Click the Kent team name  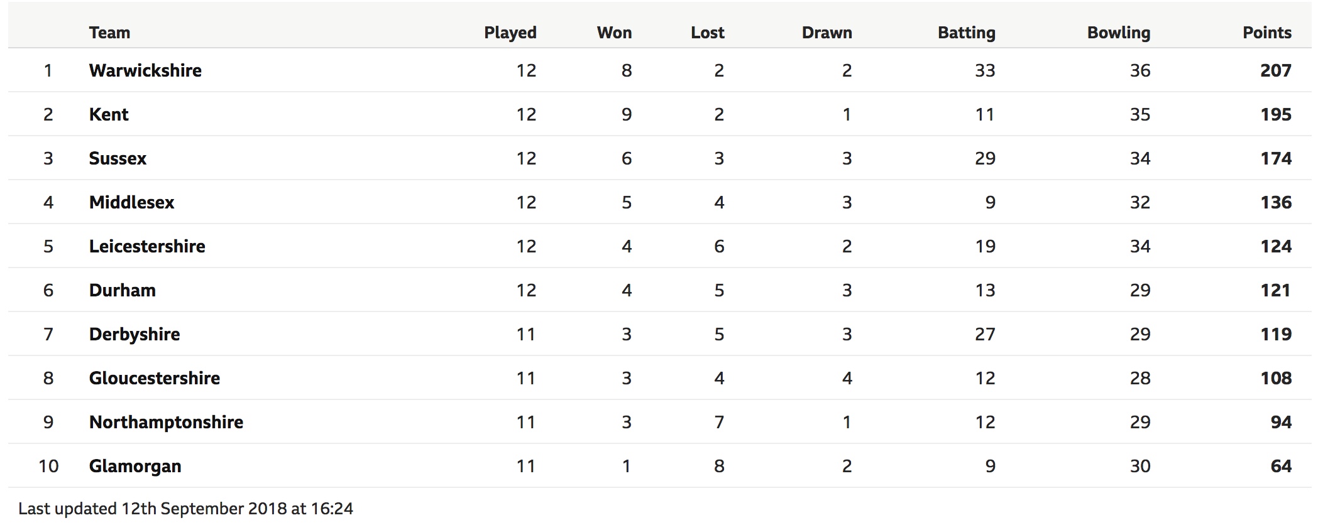point(109,114)
